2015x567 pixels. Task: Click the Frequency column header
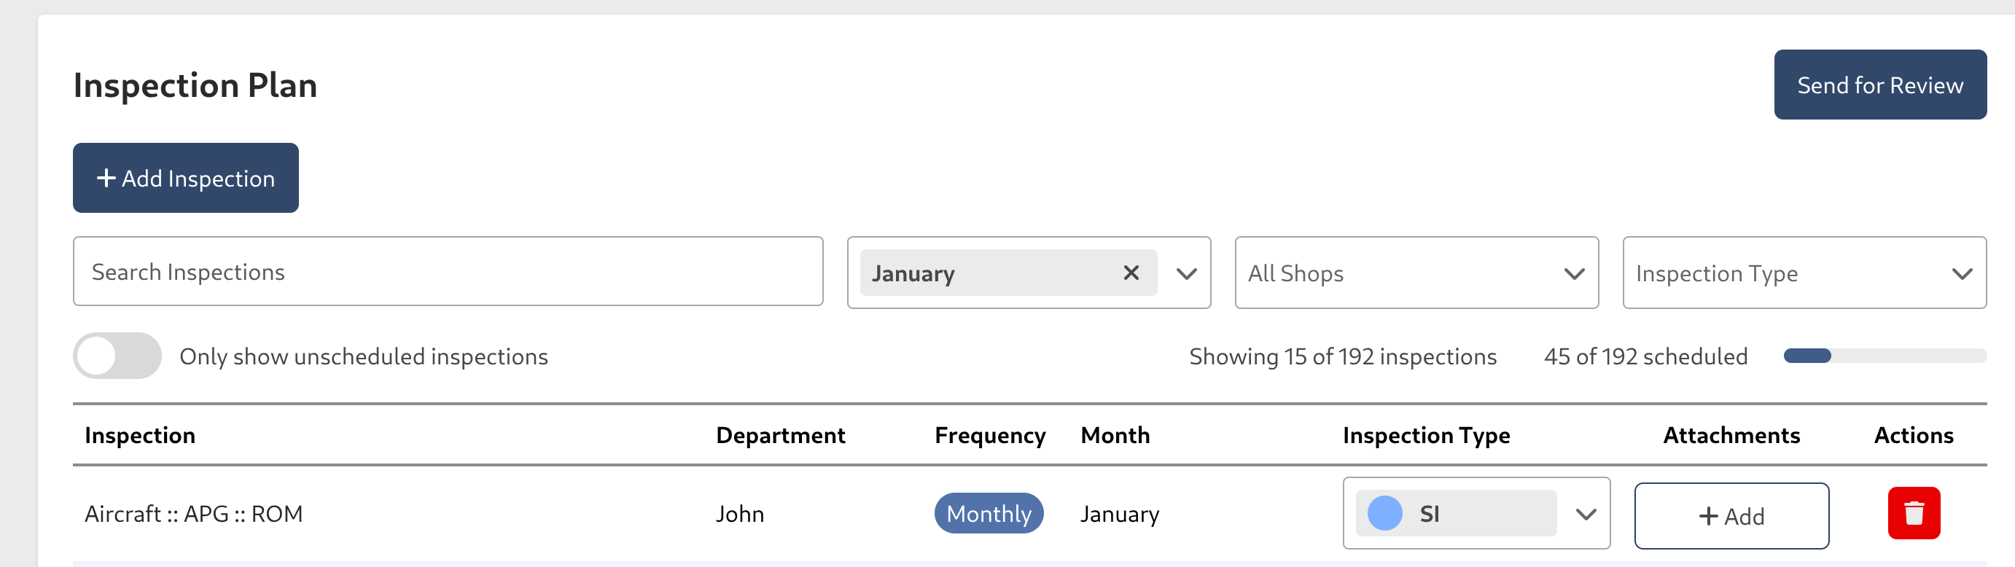pos(989,435)
